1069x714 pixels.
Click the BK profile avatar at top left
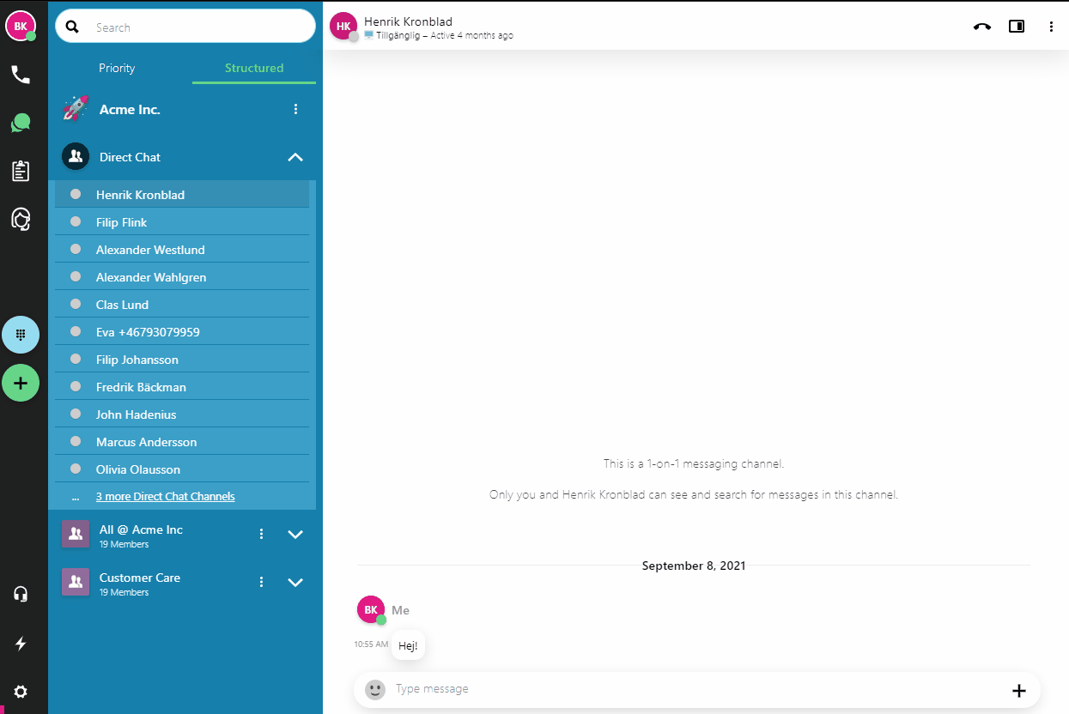click(21, 26)
